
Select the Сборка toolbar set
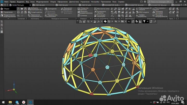pos(8,9)
